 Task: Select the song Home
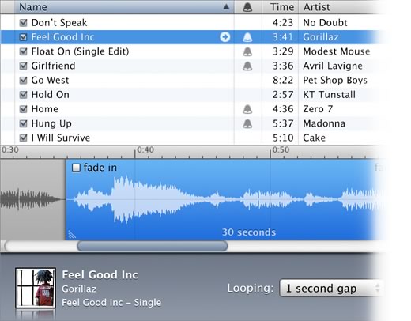[45, 109]
